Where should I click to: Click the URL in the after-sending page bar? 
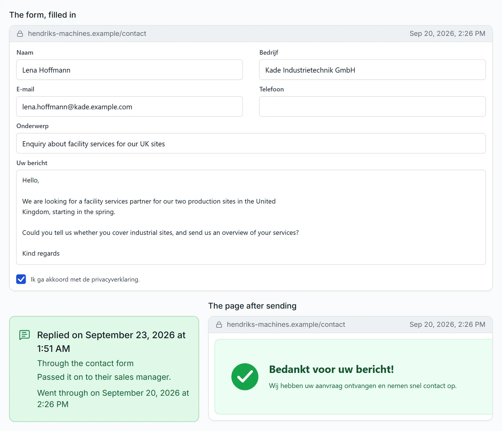(x=286, y=325)
